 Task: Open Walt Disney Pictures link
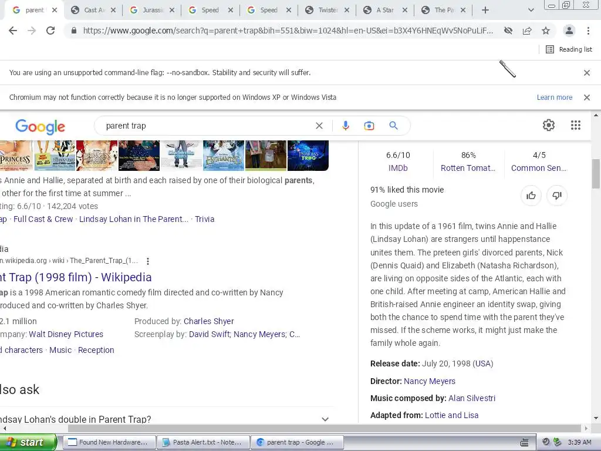click(x=66, y=334)
